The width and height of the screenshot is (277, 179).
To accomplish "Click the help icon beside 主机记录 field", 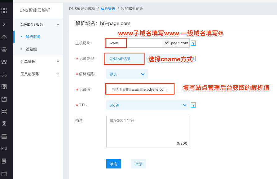I will (193, 43).
